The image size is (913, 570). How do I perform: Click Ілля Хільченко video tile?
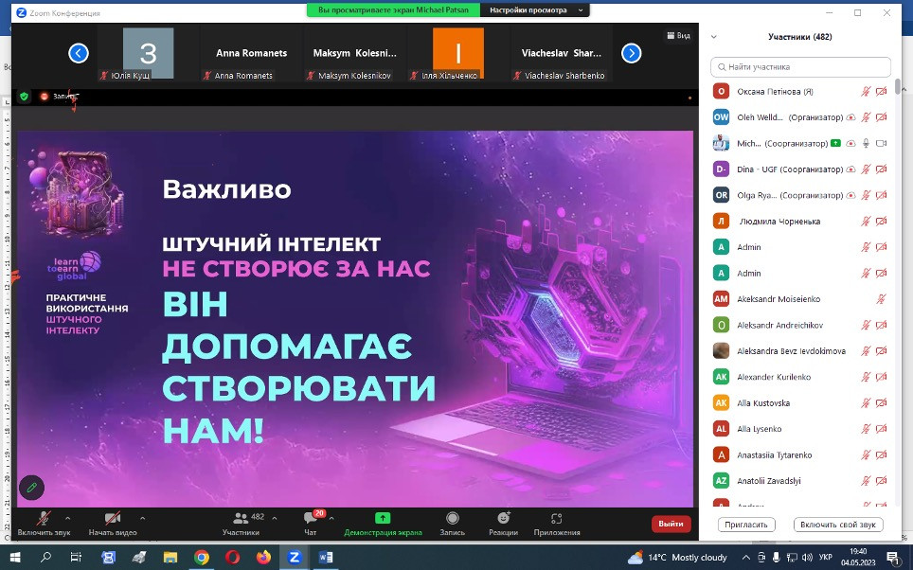[458, 55]
